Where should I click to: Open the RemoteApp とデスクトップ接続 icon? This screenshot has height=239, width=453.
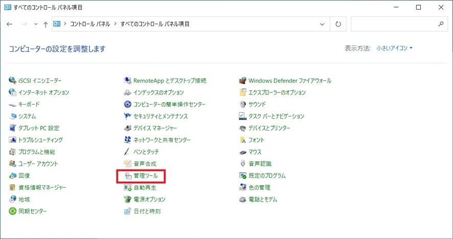click(x=127, y=81)
